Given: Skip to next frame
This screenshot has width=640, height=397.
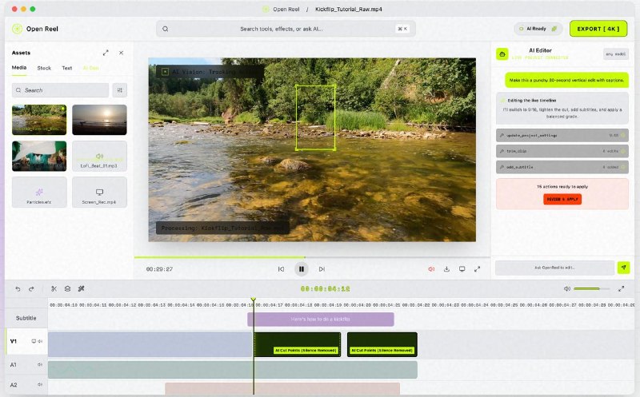Looking at the screenshot, I should coord(322,269).
